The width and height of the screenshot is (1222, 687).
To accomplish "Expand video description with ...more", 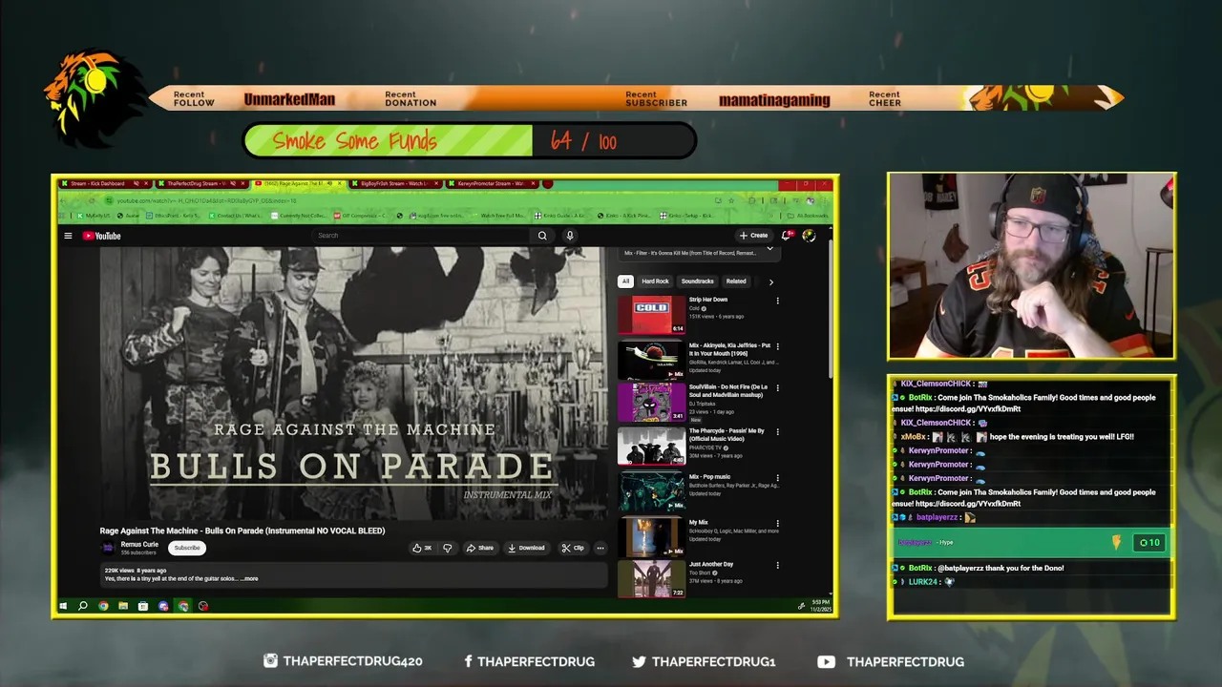I will click(x=249, y=578).
